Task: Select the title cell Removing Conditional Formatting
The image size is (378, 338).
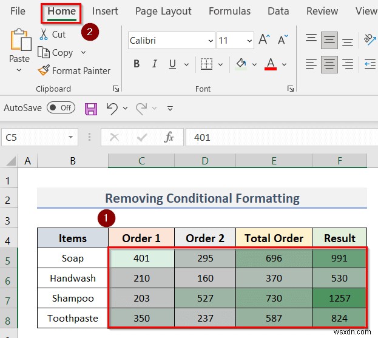Action: 202,198
